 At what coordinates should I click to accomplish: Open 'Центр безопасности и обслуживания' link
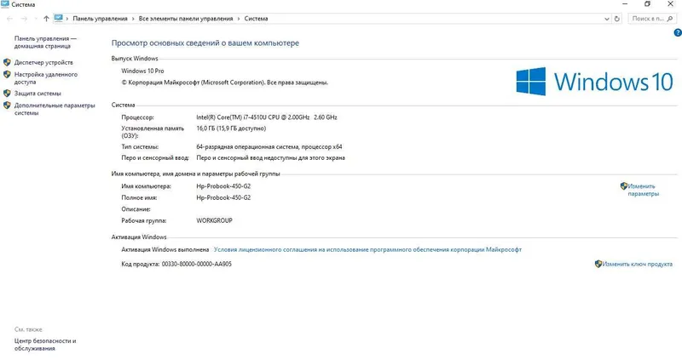pyautogui.click(x=45, y=345)
